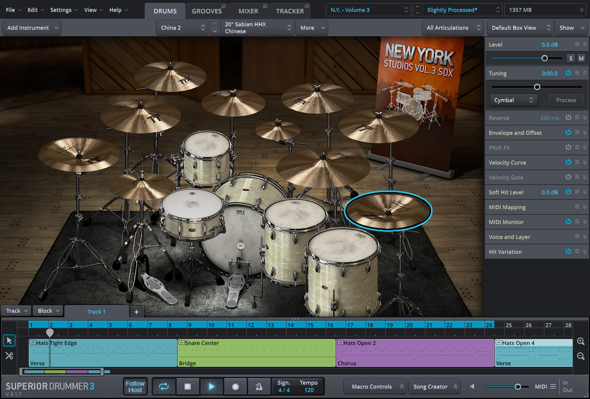The image size is (590, 399).
Task: Switch to the TRACKER tab
Action: [x=290, y=11]
